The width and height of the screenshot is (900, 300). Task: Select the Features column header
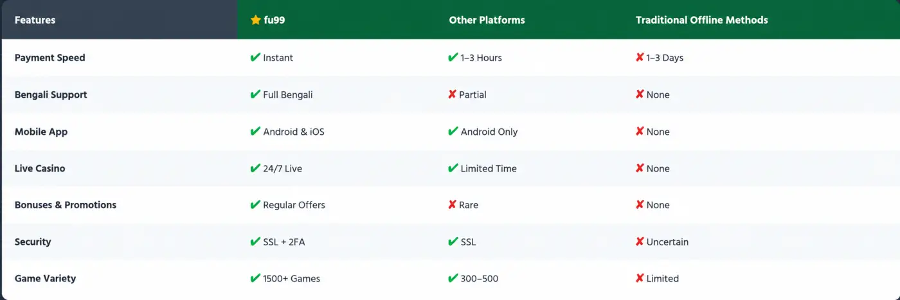[35, 20]
